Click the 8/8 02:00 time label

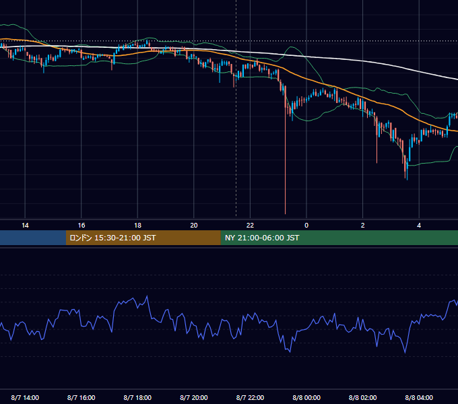click(x=363, y=397)
